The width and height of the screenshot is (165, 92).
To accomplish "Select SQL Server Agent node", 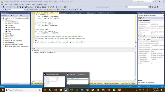I will click(17, 46).
